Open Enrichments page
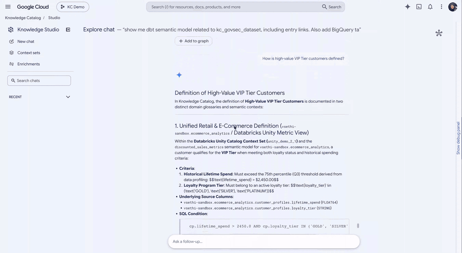462x253 pixels. pyautogui.click(x=29, y=64)
